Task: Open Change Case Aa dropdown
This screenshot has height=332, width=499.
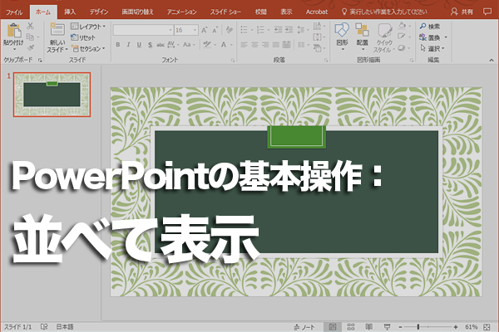Action: coord(189,45)
